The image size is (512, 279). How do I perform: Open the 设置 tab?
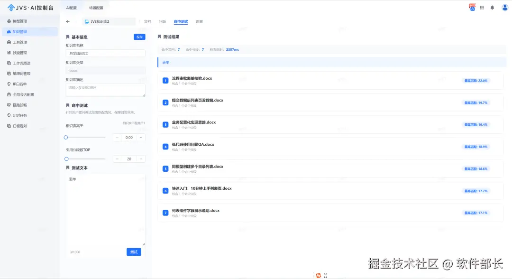(x=199, y=21)
